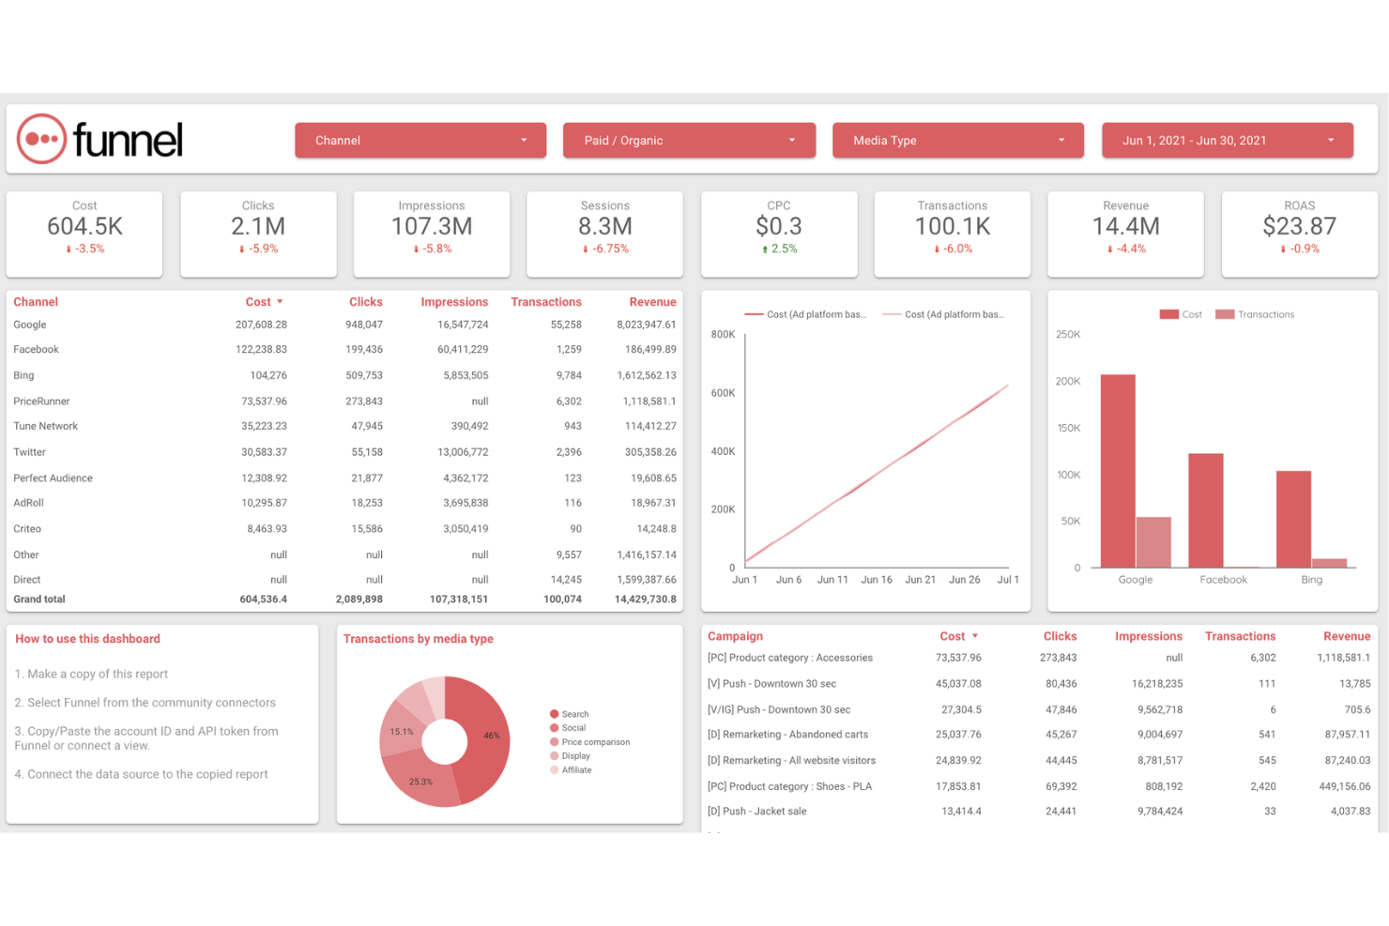Click the Display legend dot

point(555,756)
